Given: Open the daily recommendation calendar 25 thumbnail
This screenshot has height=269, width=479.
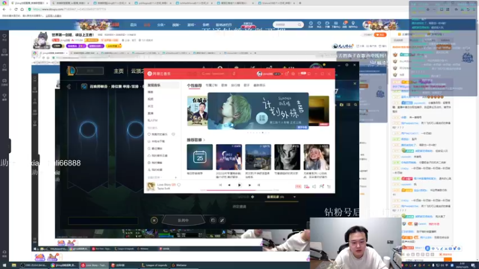Looking at the screenshot, I should tap(200, 157).
